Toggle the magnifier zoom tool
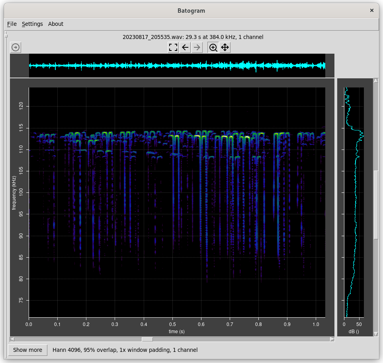Screen dimensions: 383x363 click(x=213, y=48)
